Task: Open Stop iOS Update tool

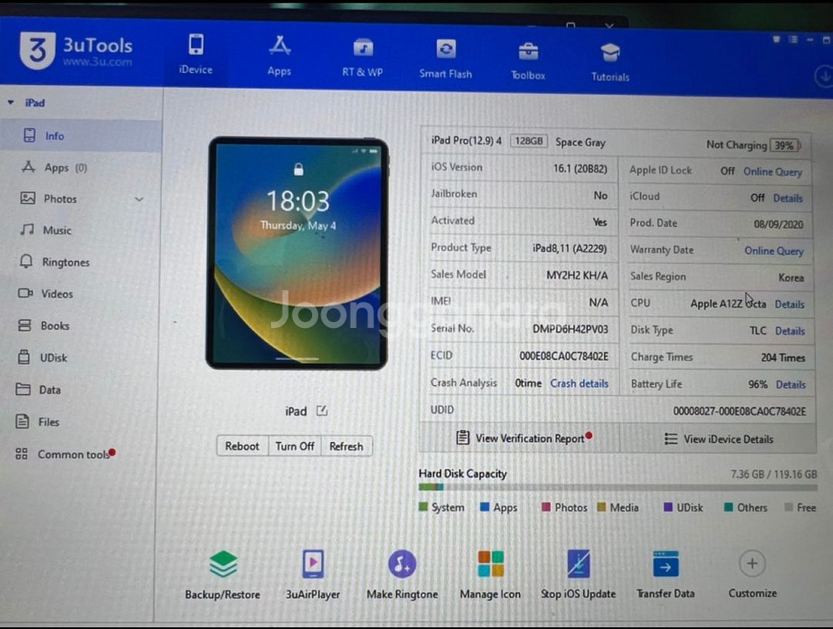Action: click(x=578, y=574)
